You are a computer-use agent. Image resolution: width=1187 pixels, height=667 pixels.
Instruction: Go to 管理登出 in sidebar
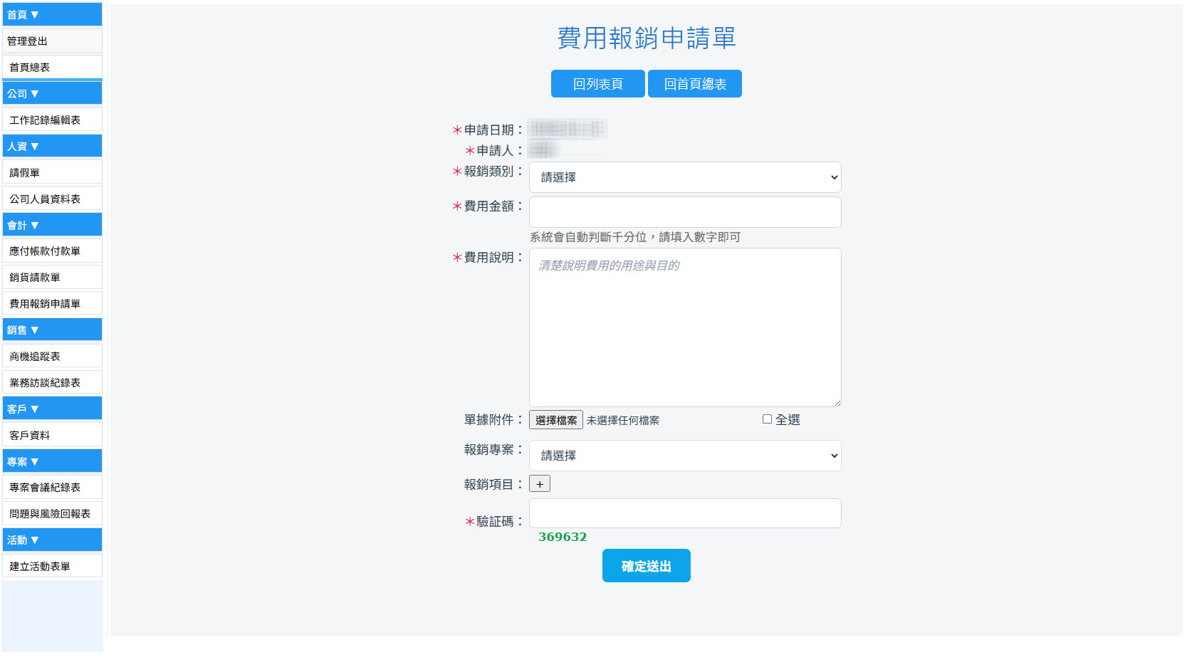point(52,41)
